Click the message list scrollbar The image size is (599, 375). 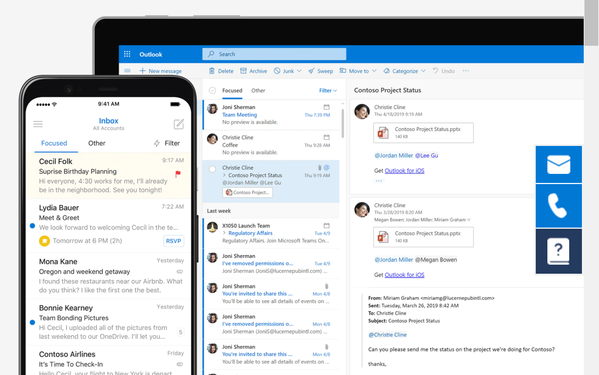click(x=342, y=123)
